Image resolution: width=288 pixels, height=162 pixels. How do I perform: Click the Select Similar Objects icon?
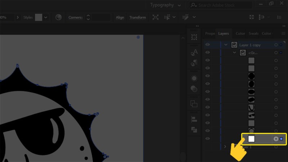167,17
